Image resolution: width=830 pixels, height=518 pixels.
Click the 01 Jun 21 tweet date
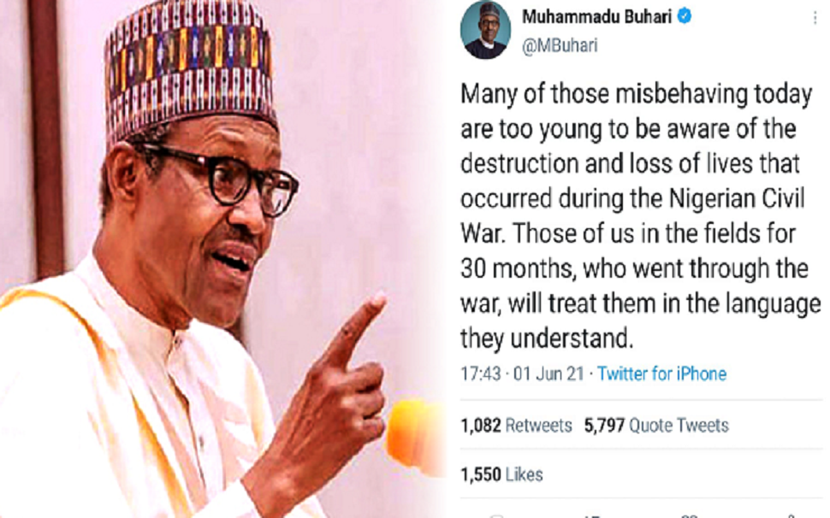pos(548,374)
